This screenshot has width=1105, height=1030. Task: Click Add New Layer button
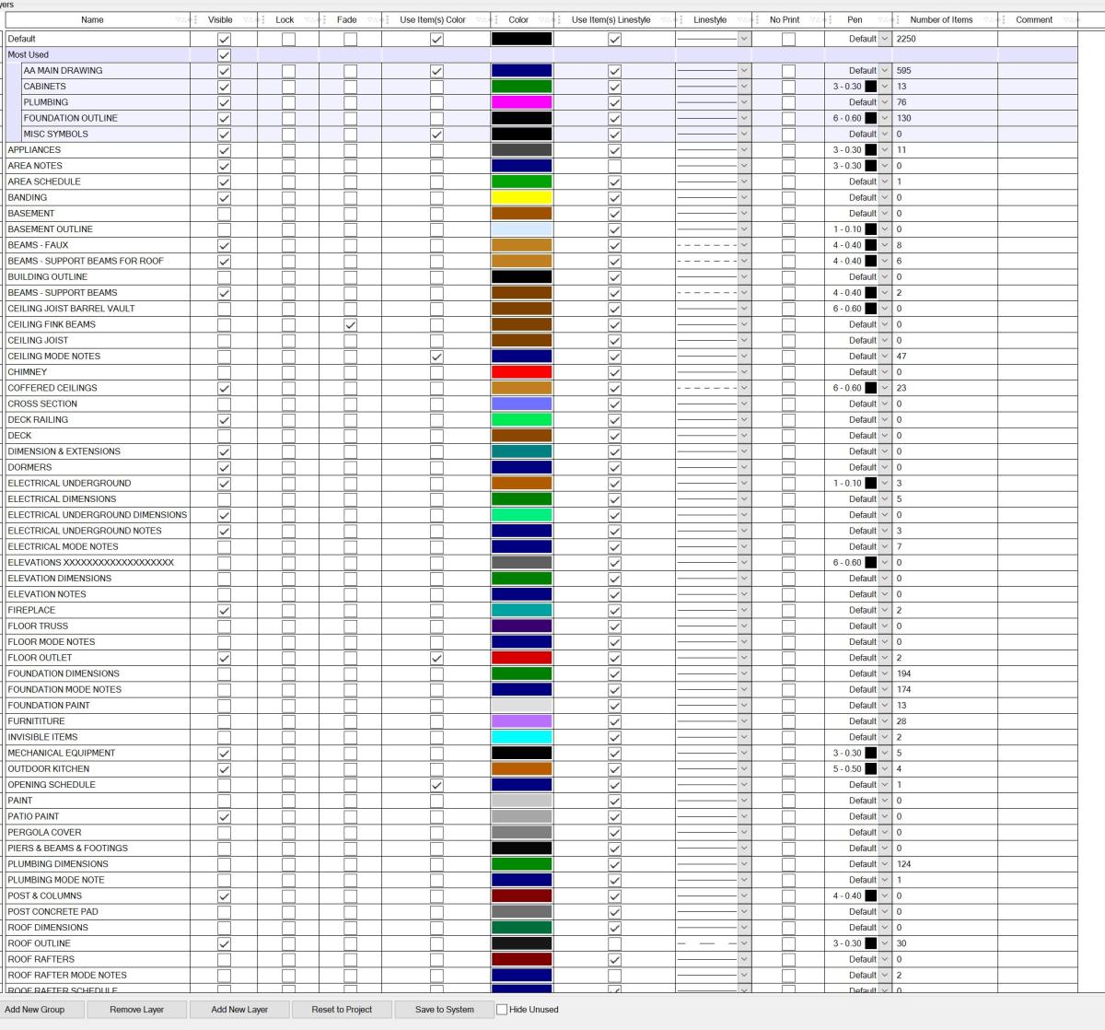pos(239,1010)
